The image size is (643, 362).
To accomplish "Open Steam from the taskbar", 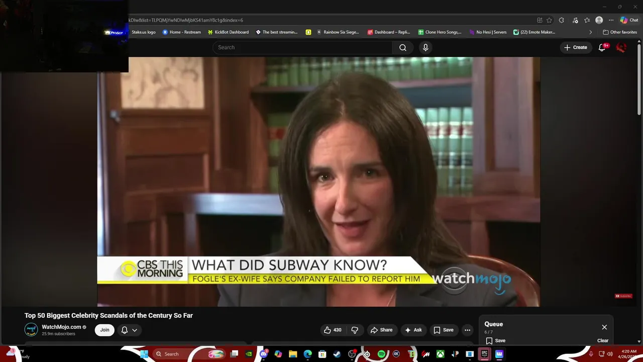I will [x=337, y=354].
